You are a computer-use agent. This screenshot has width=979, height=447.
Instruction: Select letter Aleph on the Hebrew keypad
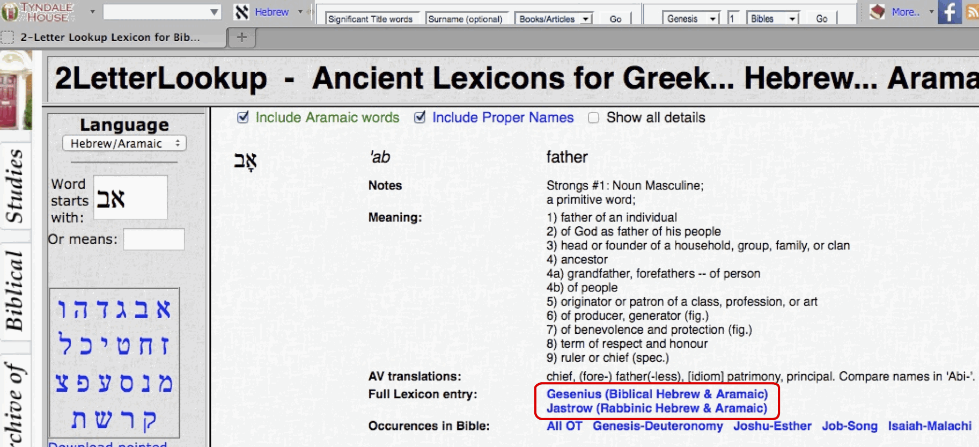tap(163, 310)
